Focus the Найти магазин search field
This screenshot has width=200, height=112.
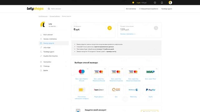pyautogui.click(x=86, y=9)
